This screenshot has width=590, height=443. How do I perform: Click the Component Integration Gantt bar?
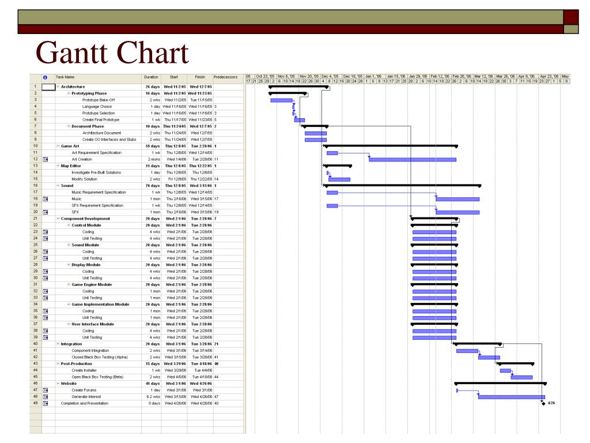(467, 351)
